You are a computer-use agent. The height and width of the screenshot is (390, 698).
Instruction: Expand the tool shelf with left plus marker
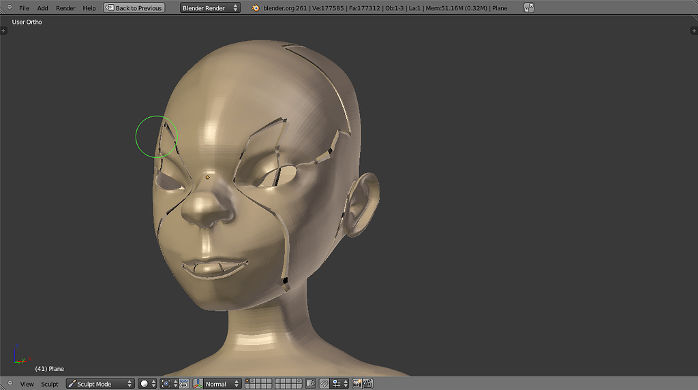3,31
